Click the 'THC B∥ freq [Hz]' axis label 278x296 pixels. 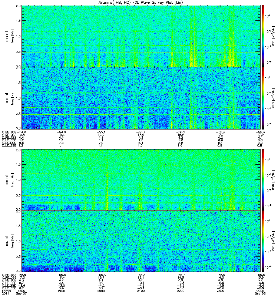(10, 241)
